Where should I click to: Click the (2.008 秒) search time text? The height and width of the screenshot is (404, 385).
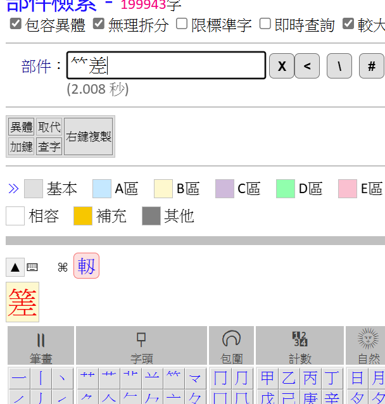tap(98, 89)
